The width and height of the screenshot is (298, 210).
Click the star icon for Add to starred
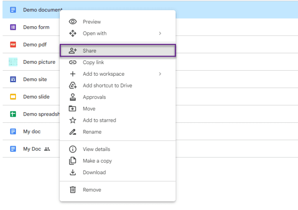coord(73,120)
